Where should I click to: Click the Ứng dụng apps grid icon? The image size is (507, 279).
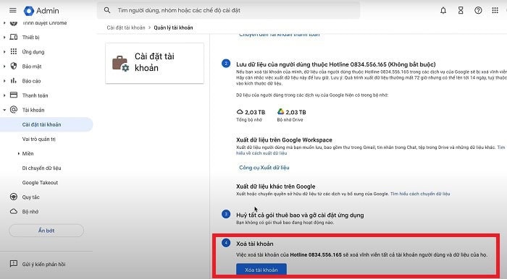click(14, 51)
